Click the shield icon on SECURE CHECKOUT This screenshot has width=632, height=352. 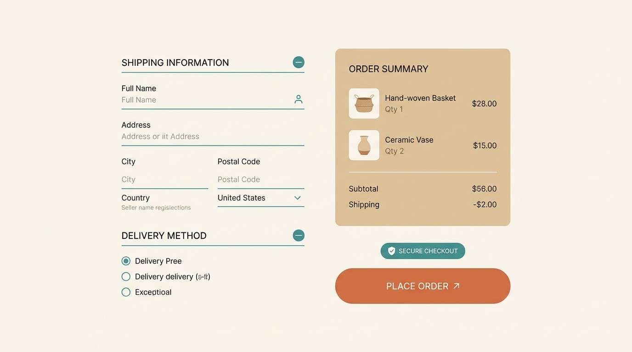click(x=391, y=251)
